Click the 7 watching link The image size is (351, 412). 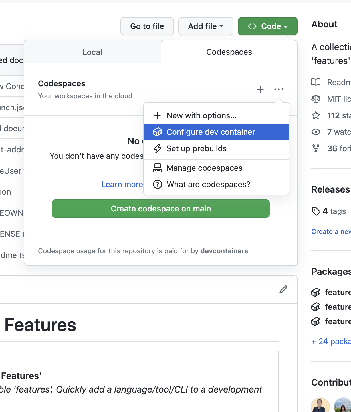pyautogui.click(x=331, y=132)
